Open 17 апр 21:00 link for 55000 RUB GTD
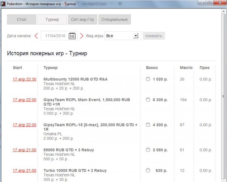 24,150
